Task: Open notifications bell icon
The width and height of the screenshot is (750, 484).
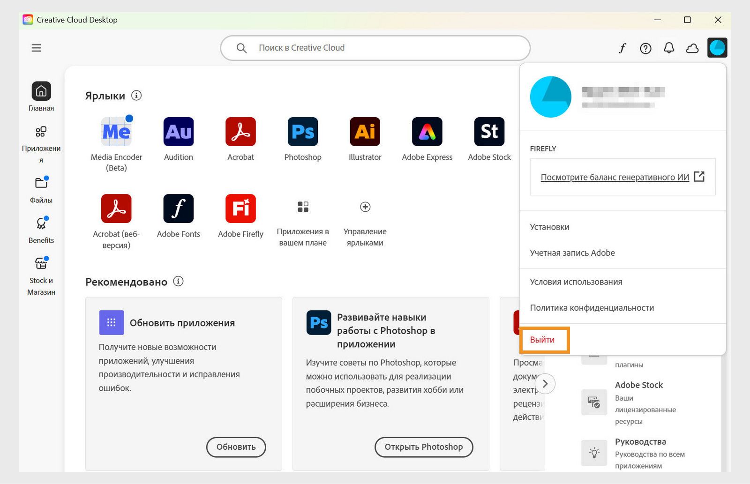Action: point(669,48)
